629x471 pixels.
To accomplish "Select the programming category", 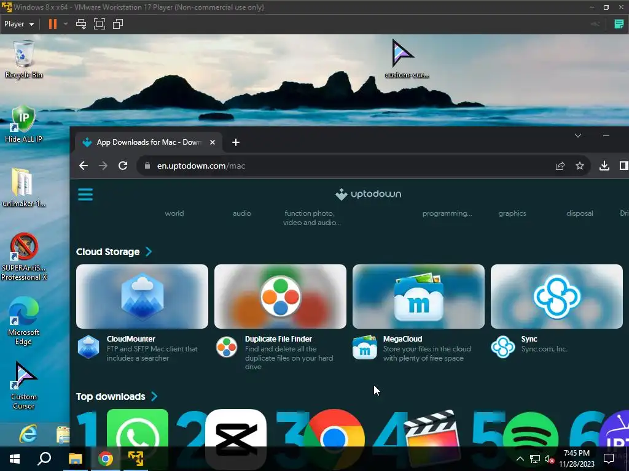I will point(447,213).
